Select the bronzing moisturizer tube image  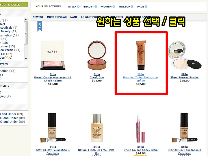coord(141,55)
